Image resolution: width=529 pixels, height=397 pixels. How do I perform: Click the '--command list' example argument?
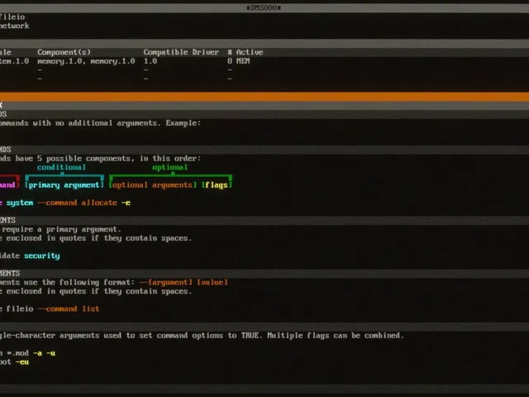click(x=69, y=309)
